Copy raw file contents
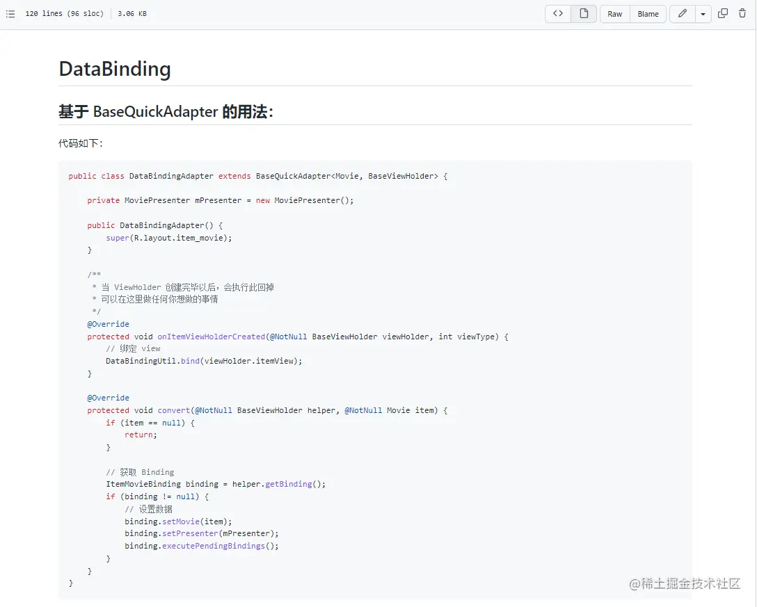Viewport: 757px width, 607px height. point(723,13)
